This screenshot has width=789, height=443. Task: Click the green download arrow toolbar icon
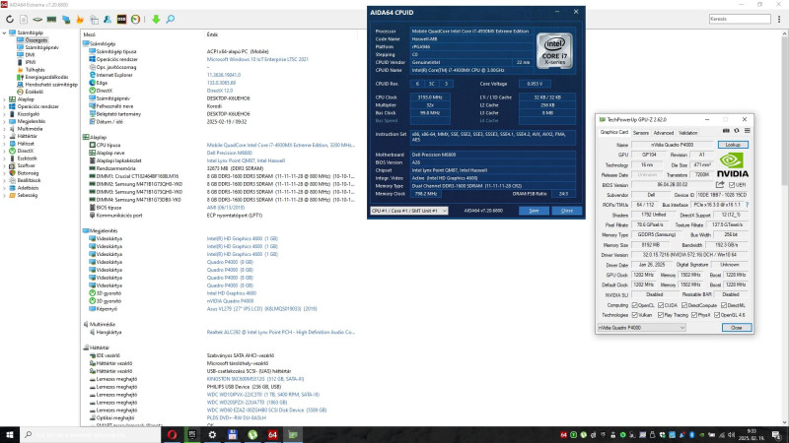click(156, 19)
